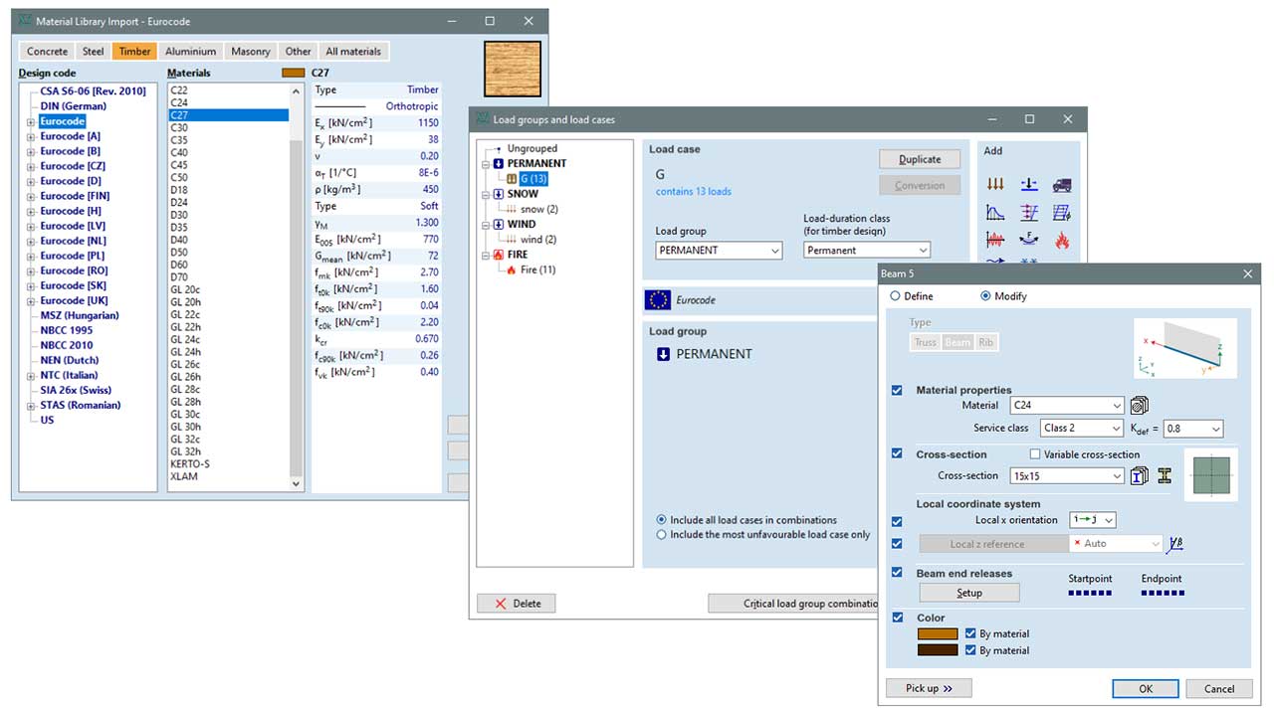
Task: Click the pushover frame load icon
Action: click(x=1029, y=212)
